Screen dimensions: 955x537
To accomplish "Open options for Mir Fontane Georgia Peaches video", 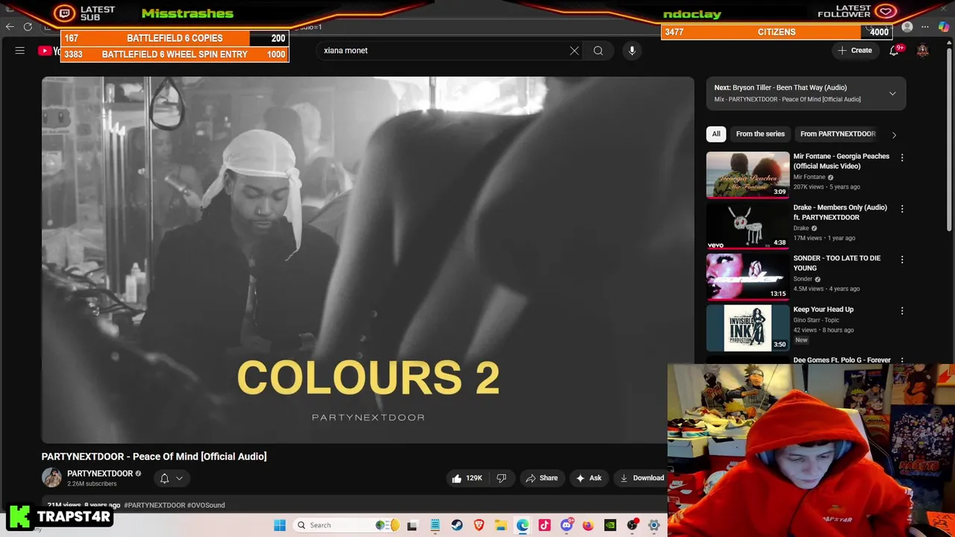I will (902, 157).
